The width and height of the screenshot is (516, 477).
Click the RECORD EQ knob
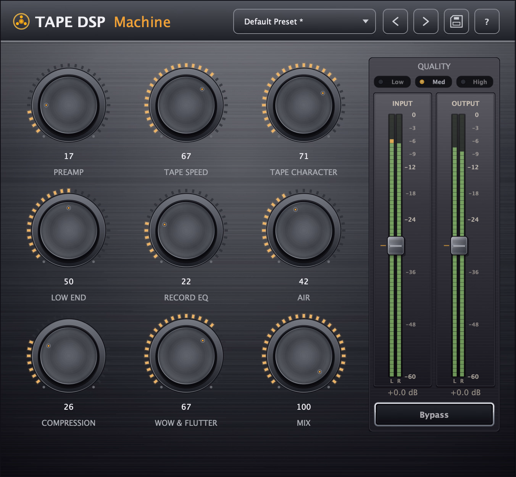coord(186,230)
